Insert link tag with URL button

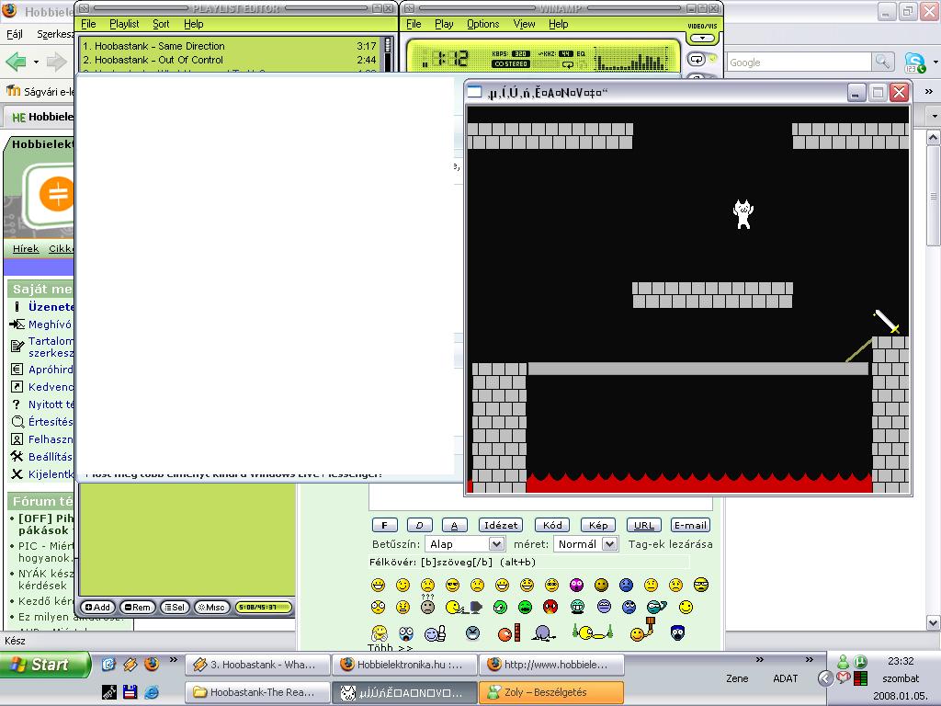tap(644, 525)
